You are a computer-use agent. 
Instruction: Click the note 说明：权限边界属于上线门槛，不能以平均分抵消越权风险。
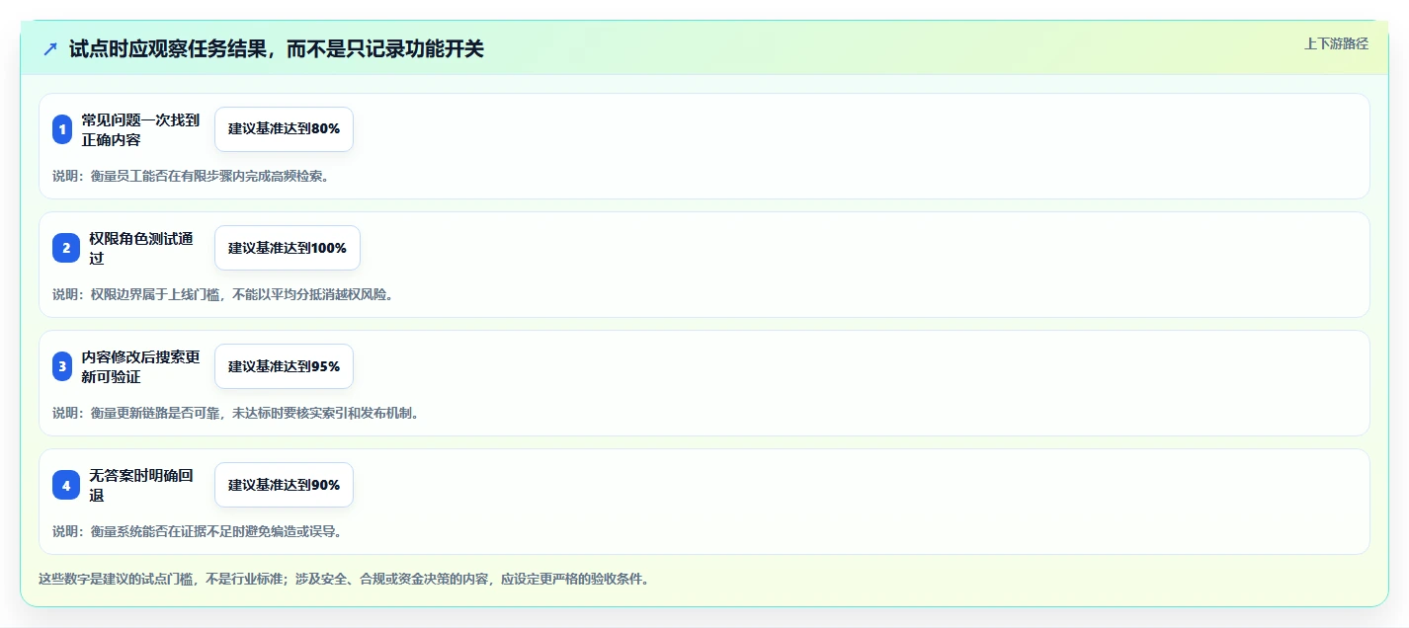coord(223,294)
